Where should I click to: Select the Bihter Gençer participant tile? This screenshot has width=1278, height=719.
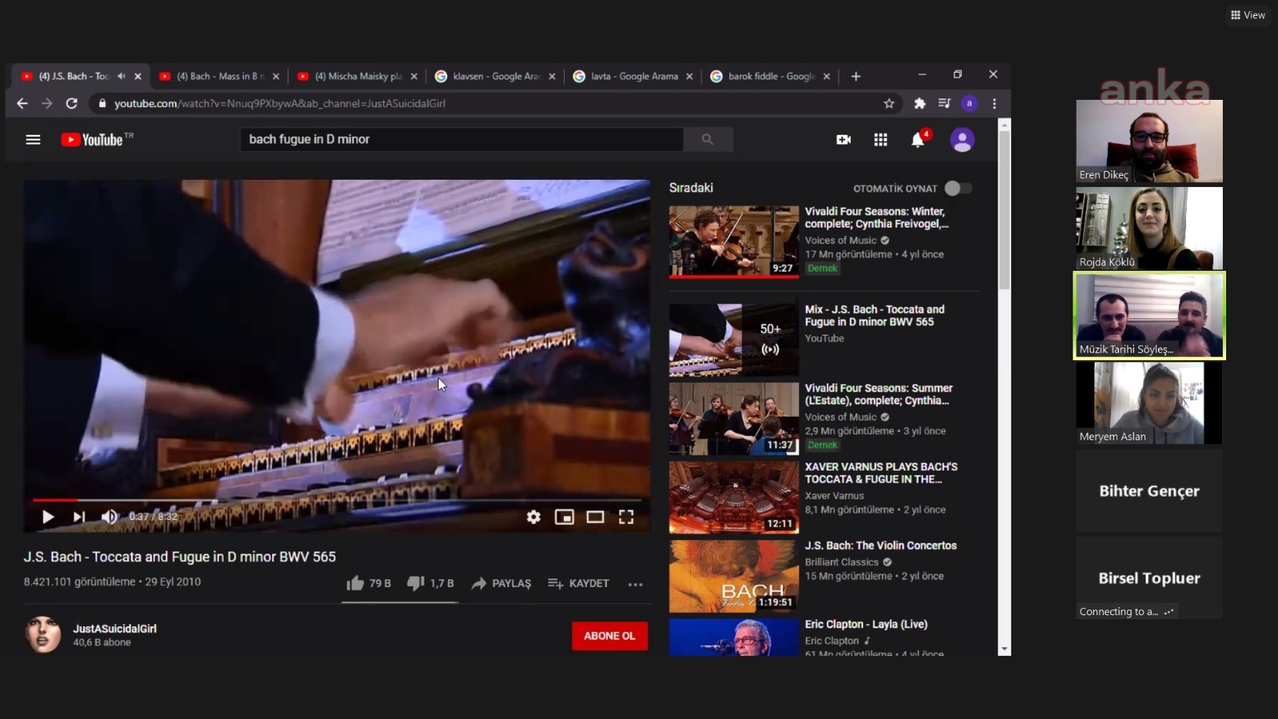[x=1149, y=491]
